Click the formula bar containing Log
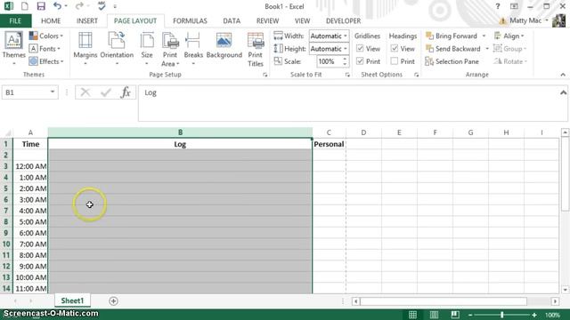Image resolution: width=570 pixels, height=320 pixels. point(349,103)
